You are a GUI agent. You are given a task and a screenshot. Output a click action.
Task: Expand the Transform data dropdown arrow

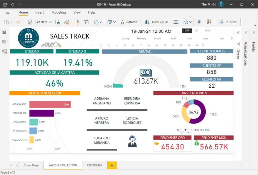click(114, 22)
